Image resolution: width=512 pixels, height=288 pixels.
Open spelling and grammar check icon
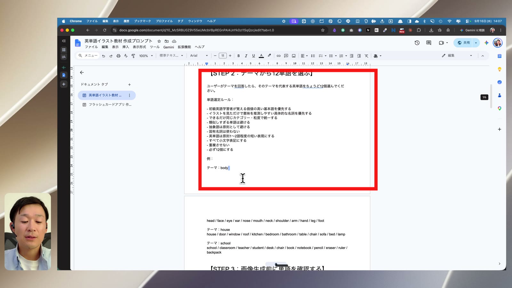coord(126,56)
